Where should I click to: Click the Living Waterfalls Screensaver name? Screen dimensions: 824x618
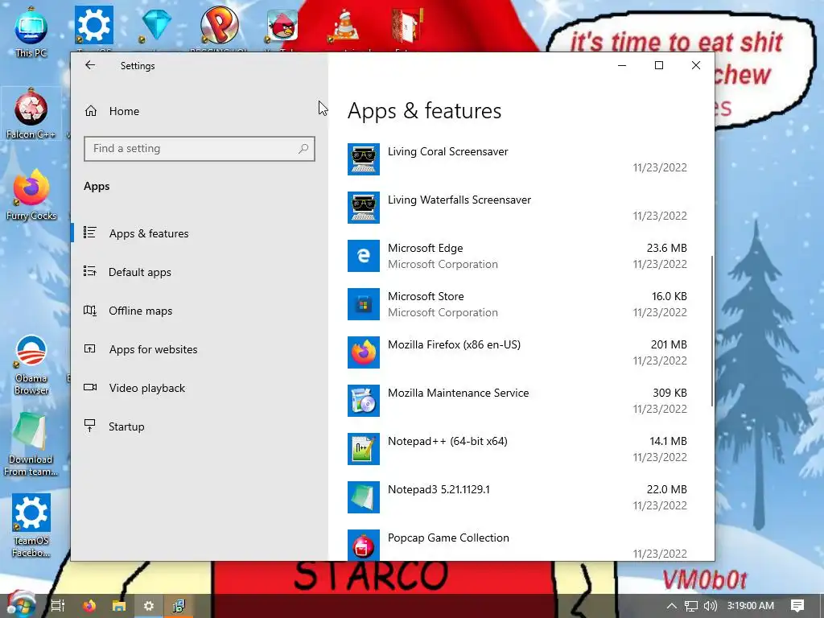click(x=459, y=200)
